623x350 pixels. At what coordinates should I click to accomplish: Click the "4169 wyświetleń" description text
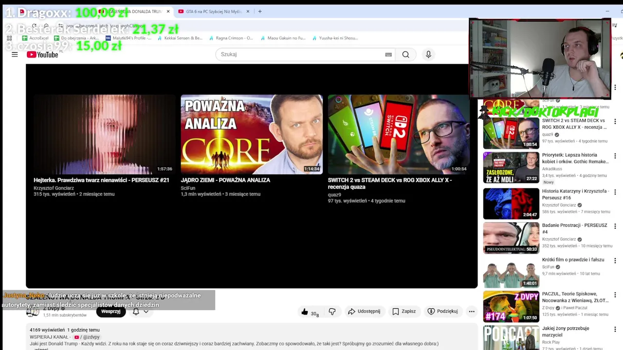(x=47, y=330)
